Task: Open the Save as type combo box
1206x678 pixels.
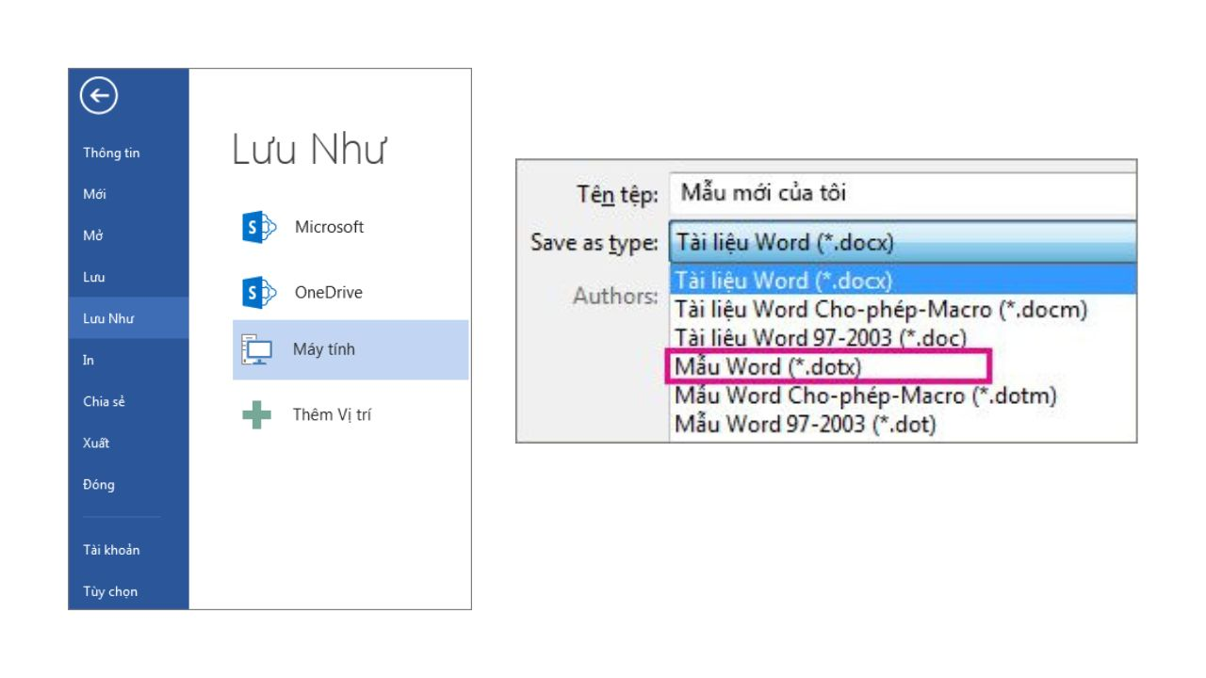Action: tap(903, 242)
